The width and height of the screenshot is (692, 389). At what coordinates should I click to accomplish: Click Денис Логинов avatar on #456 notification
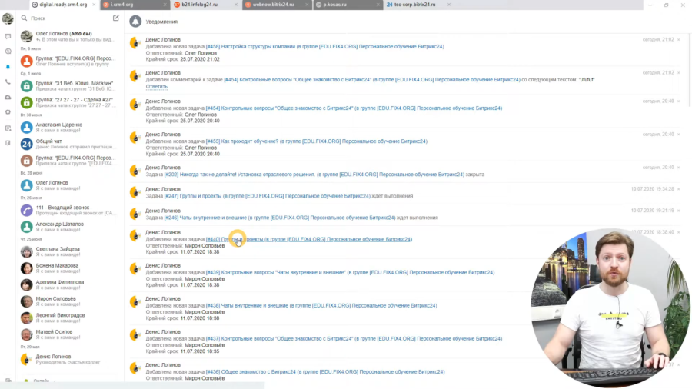[x=135, y=43]
